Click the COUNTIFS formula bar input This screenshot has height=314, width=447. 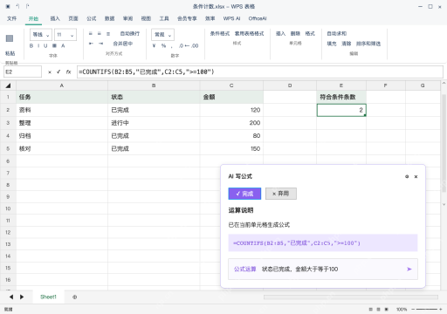click(x=260, y=72)
